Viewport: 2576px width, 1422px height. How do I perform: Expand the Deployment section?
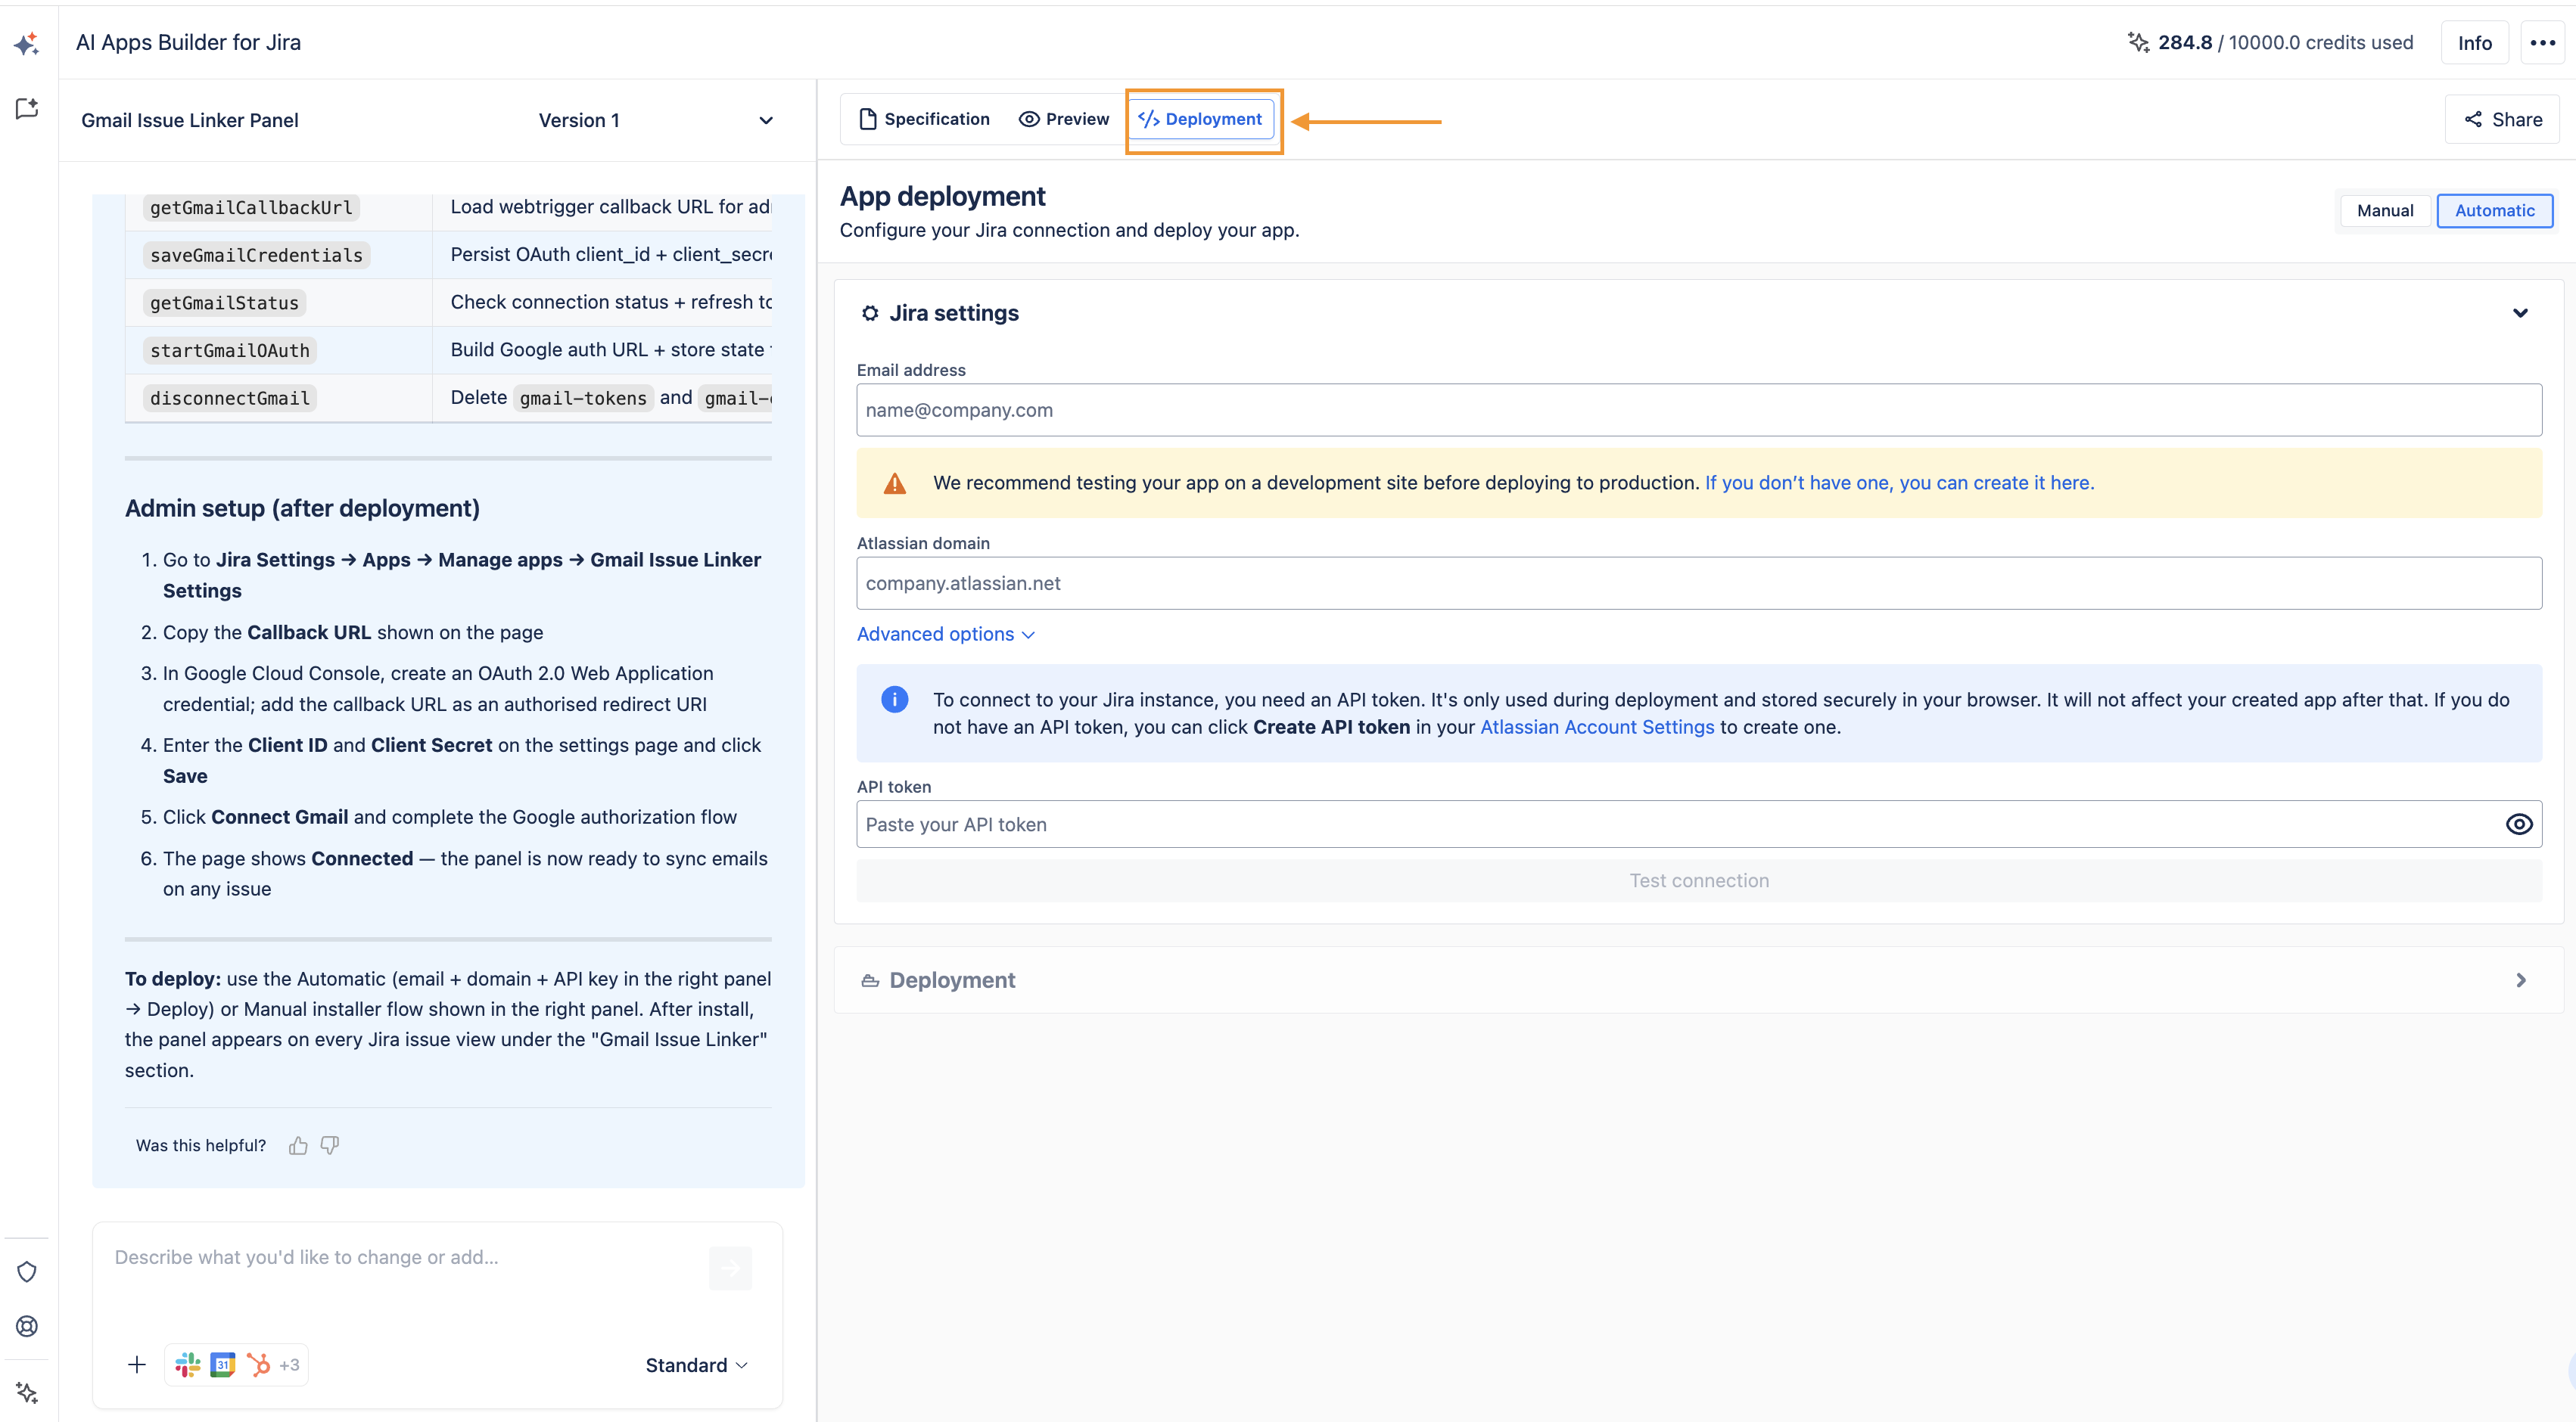[1698, 980]
